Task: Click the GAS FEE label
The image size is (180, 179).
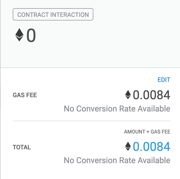Action: tap(25, 95)
